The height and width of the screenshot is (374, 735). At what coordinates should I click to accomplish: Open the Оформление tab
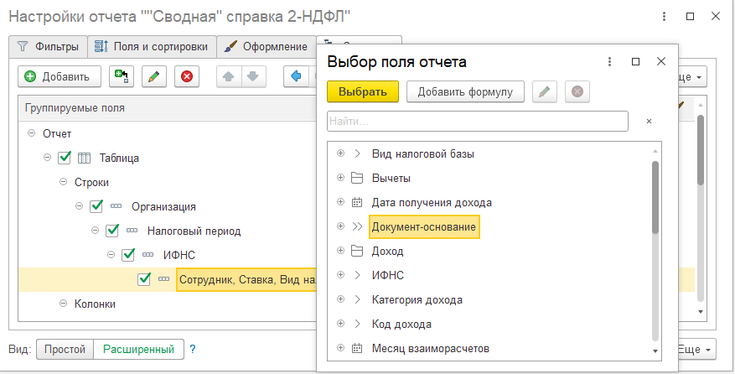pos(267,46)
